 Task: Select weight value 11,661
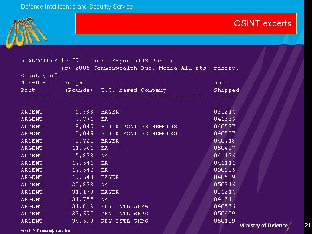[x=83, y=148]
